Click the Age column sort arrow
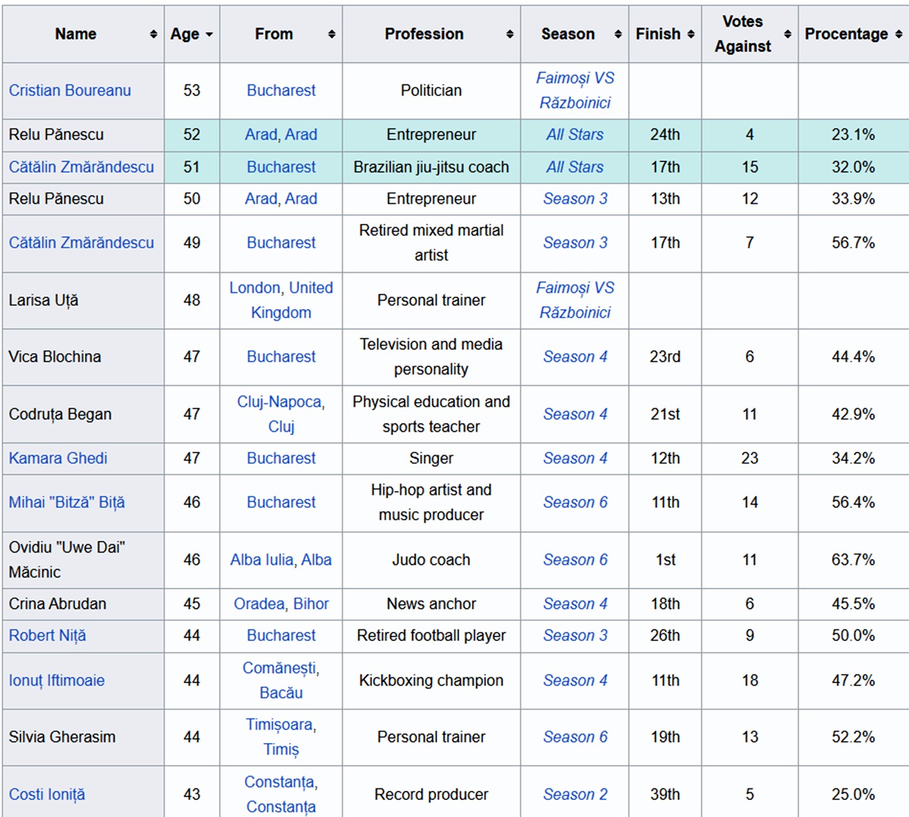Viewport: 909px width, 817px height. pyautogui.click(x=209, y=34)
